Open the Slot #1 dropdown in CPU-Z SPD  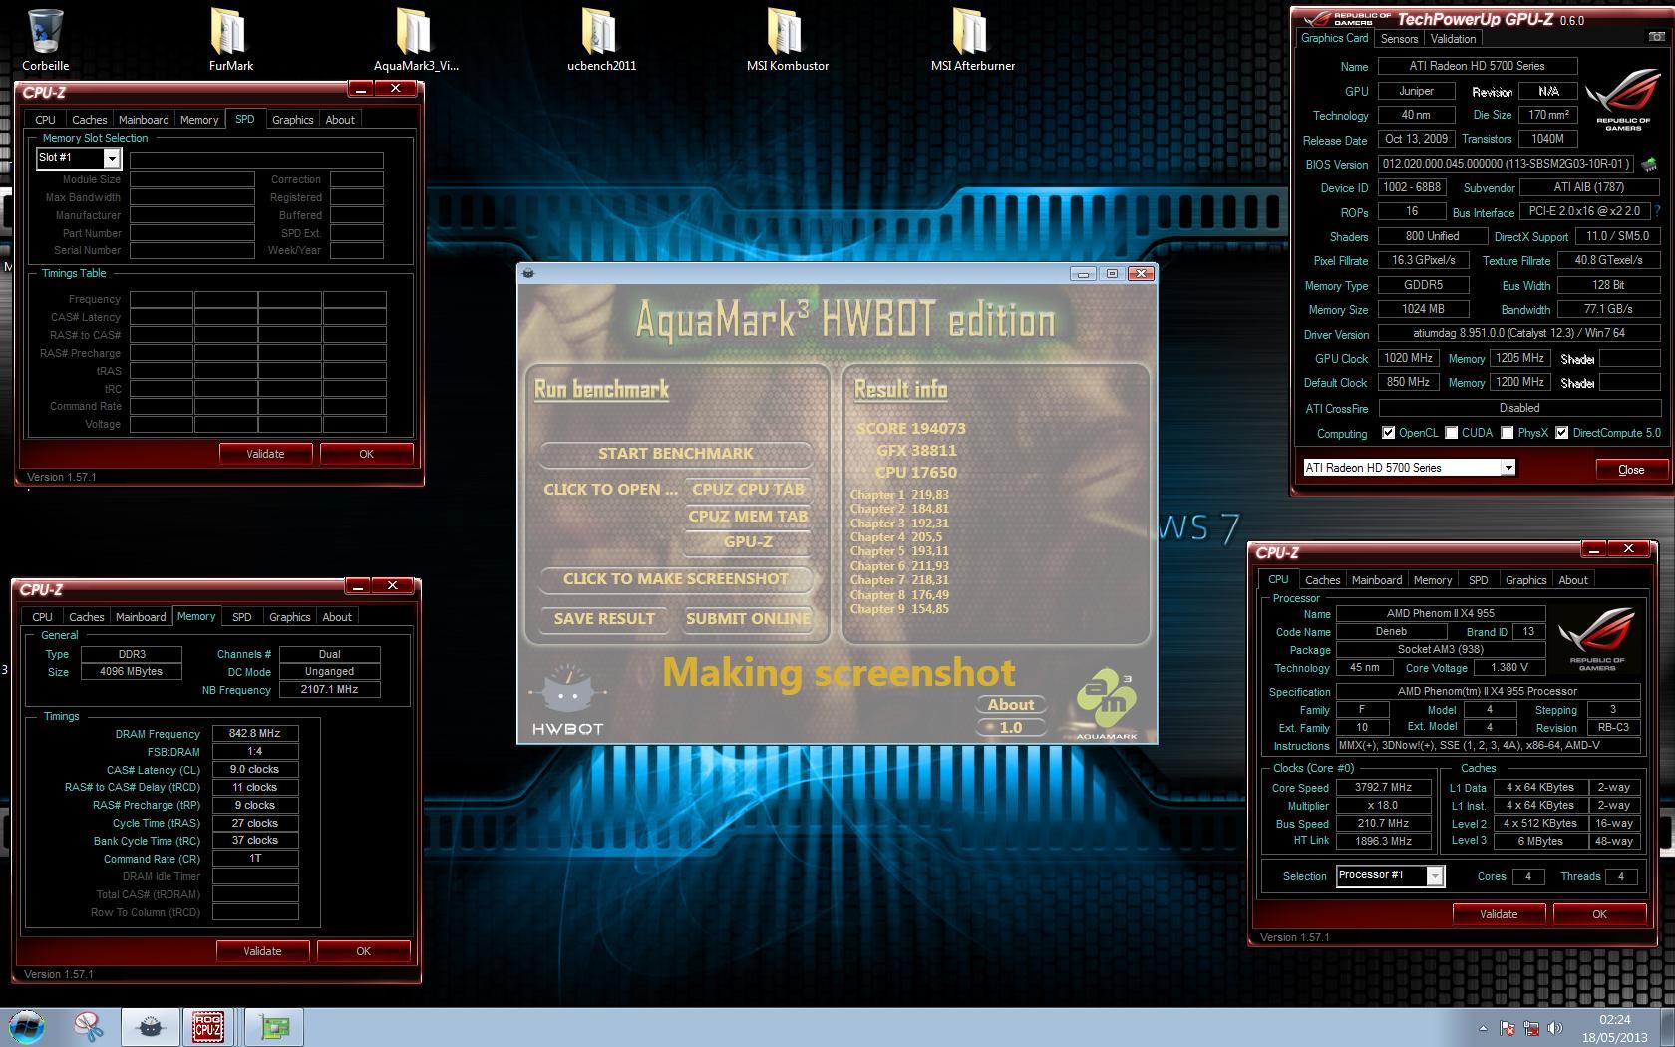[112, 158]
